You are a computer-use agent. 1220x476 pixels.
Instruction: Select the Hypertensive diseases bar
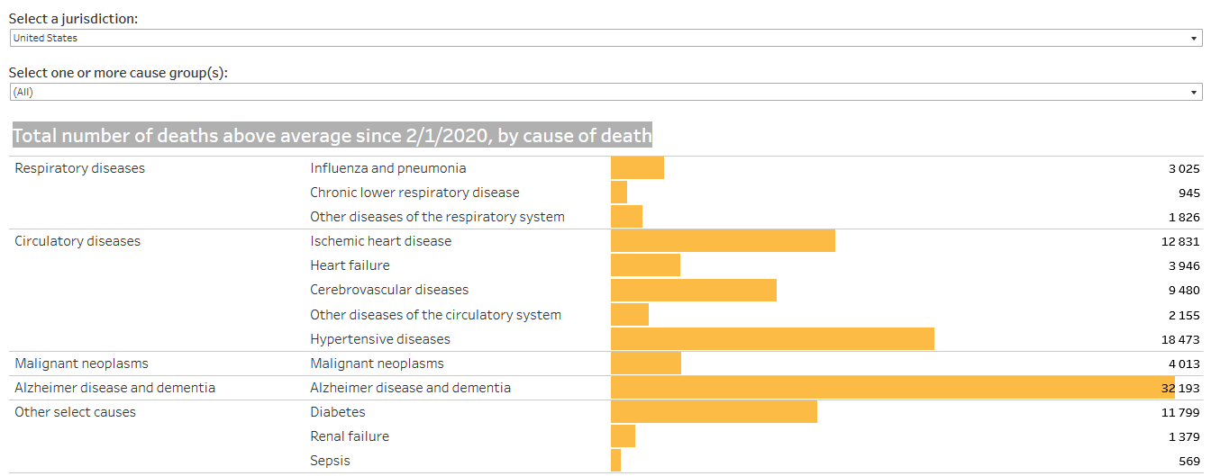(772, 339)
